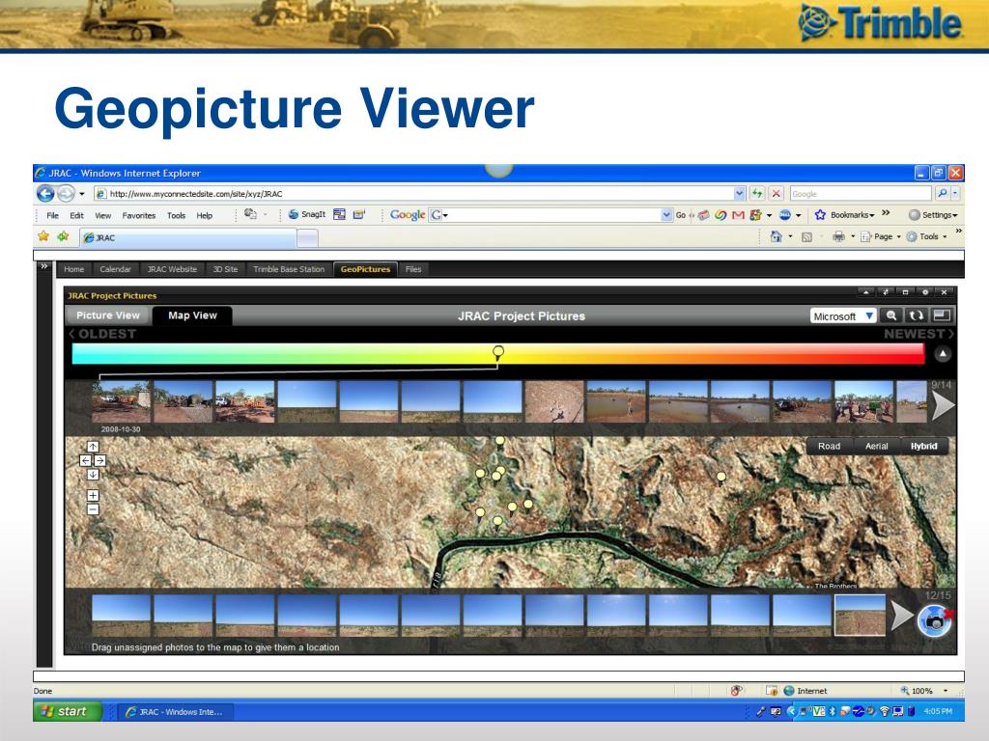This screenshot has height=741, width=989.
Task: Jump to OLDEST photos on the timeline
Action: click(x=102, y=334)
